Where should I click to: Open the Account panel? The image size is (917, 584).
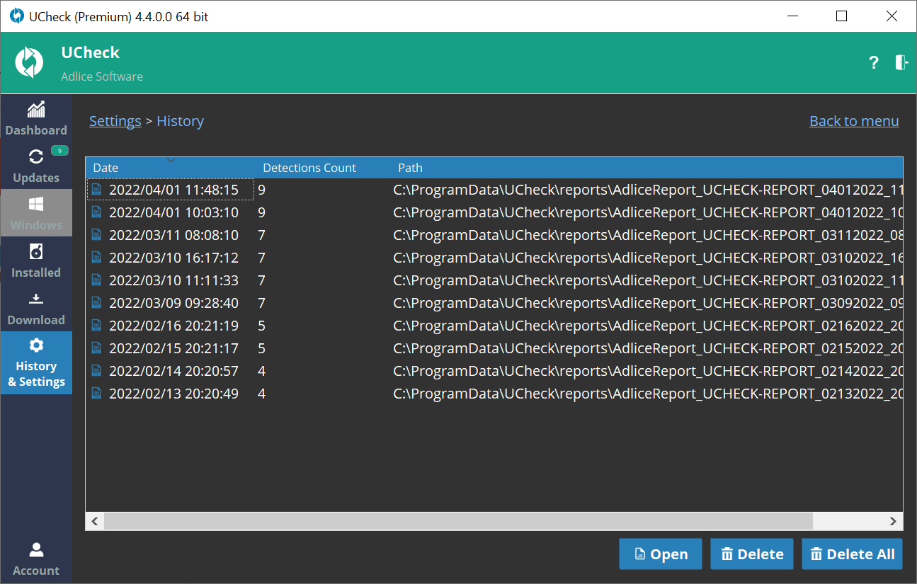pyautogui.click(x=36, y=559)
